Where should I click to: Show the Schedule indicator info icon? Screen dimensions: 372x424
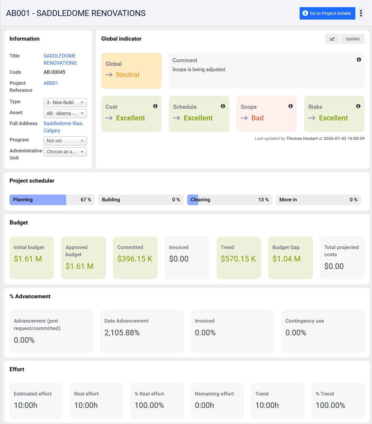pos(223,106)
